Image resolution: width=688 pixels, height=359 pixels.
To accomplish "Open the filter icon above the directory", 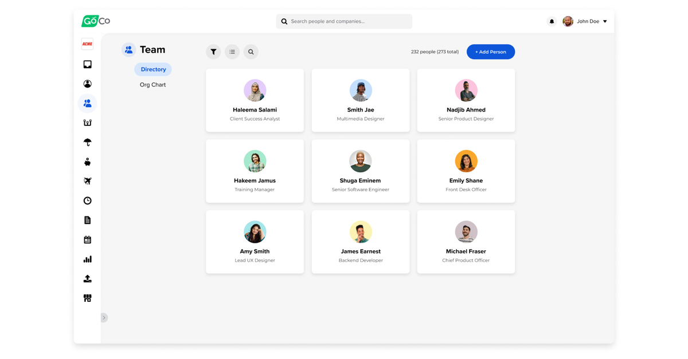I will point(213,52).
